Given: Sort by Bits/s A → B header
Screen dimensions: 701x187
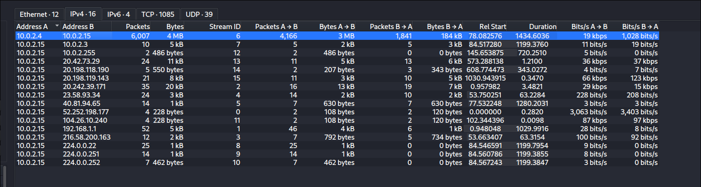Looking at the screenshot, I should (x=583, y=26).
